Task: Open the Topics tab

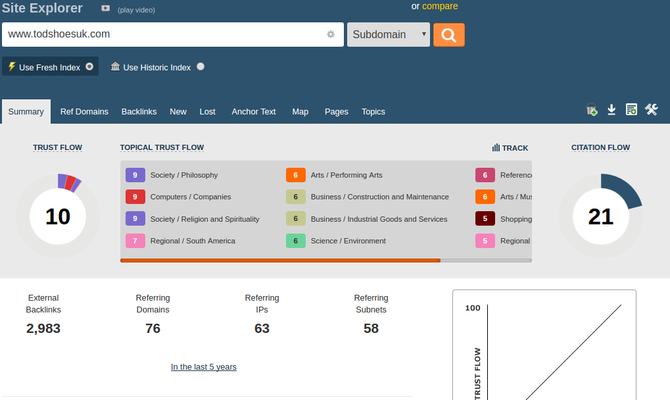Action: pos(373,112)
